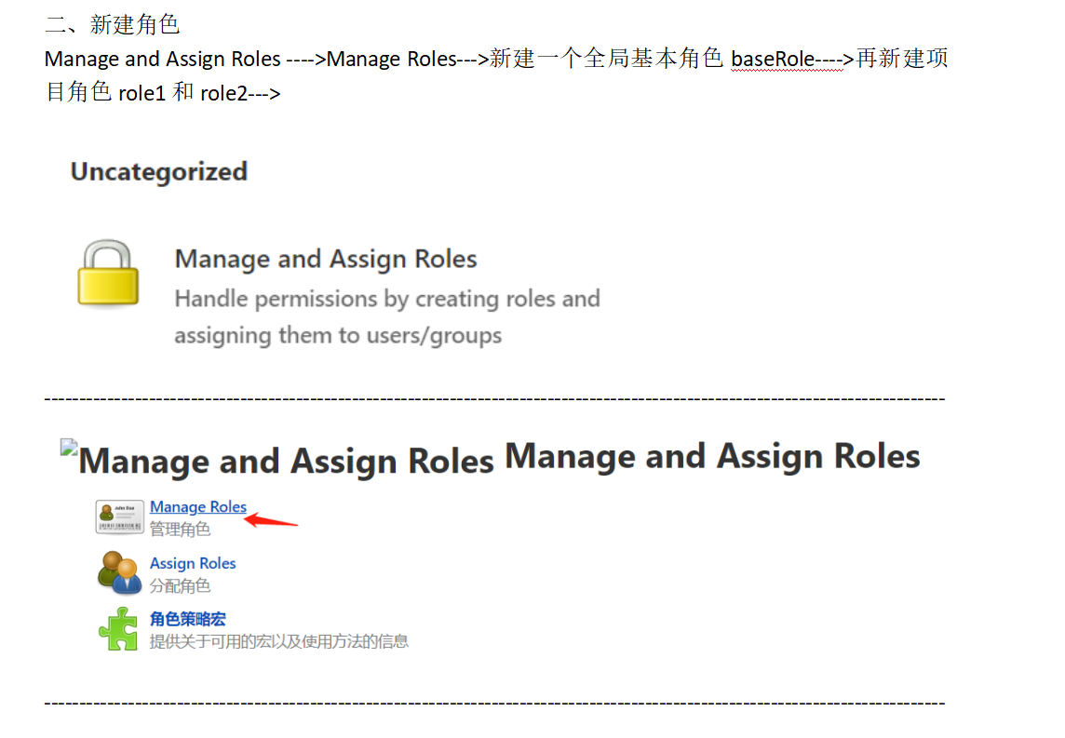Click the broken image placeholder icon
This screenshot has width=1065, height=738.
[68, 448]
